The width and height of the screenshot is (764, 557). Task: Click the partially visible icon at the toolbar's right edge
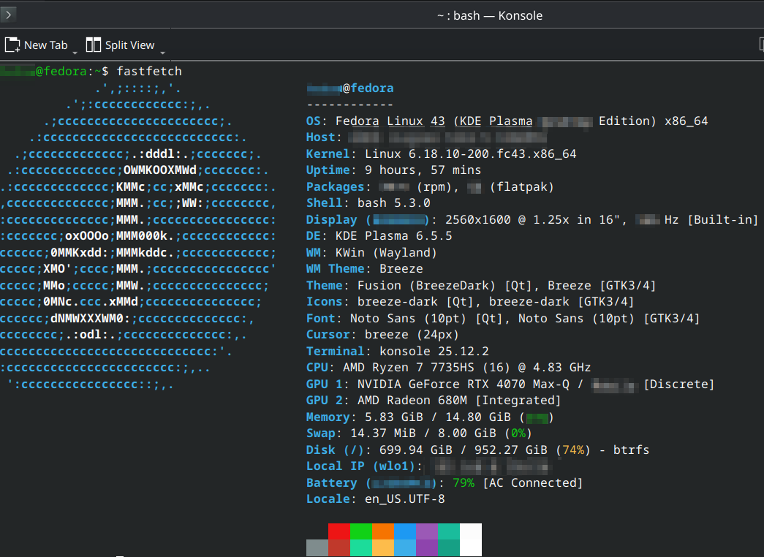coord(761,45)
